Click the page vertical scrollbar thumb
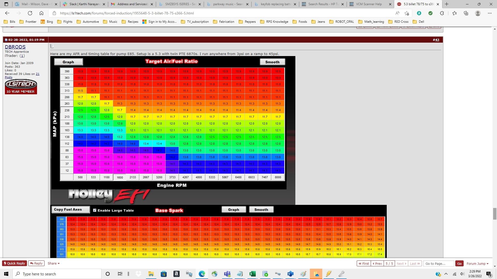Viewport: 497px width, 279px height. tap(495, 213)
